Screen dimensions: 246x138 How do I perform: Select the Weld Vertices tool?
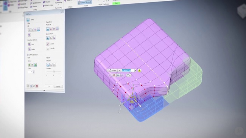pos(35,3)
